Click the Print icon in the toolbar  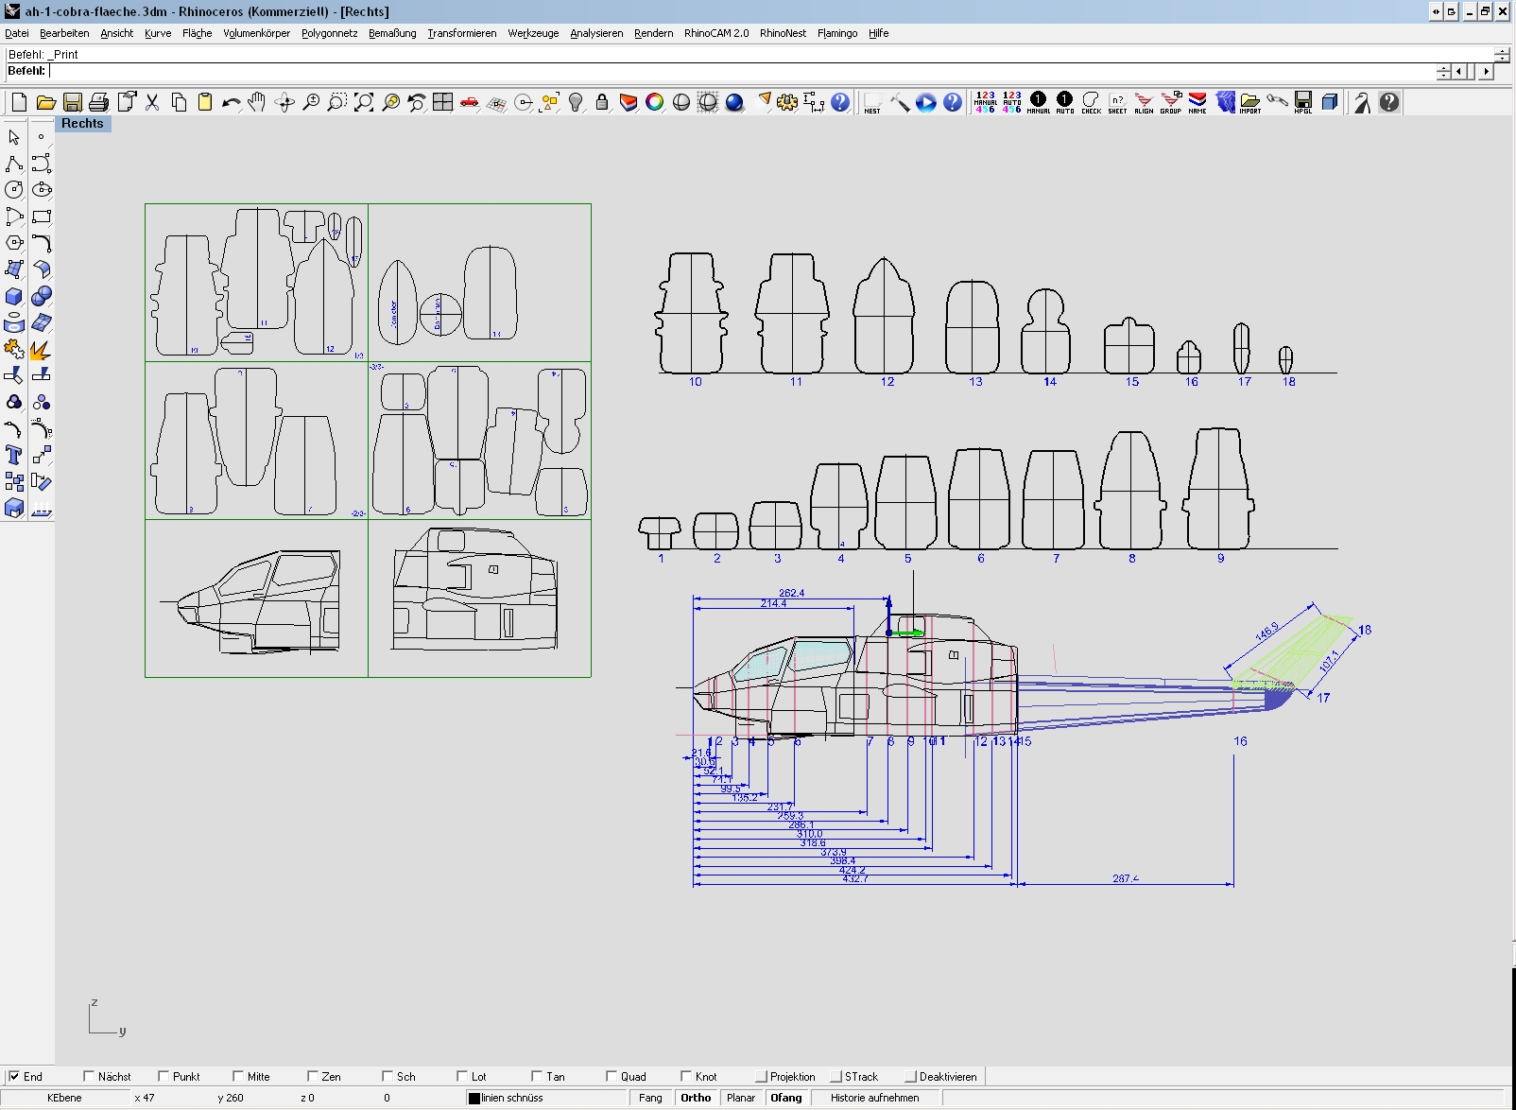[99, 102]
